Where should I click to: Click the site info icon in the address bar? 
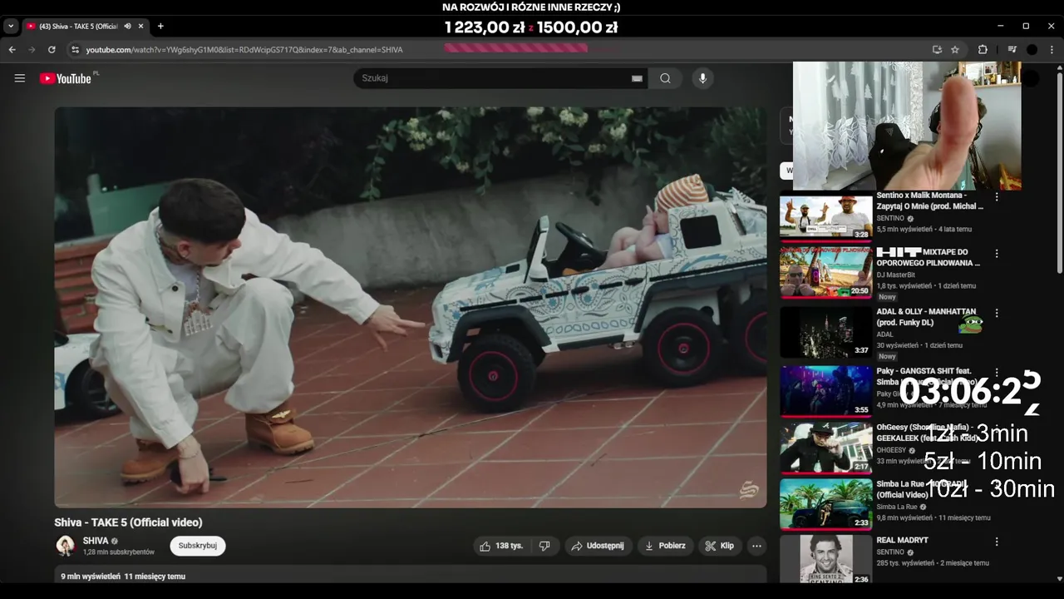click(75, 50)
